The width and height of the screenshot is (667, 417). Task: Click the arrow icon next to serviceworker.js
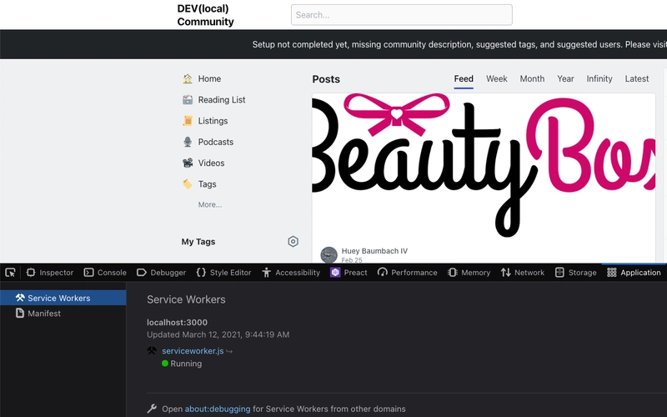[229, 351]
